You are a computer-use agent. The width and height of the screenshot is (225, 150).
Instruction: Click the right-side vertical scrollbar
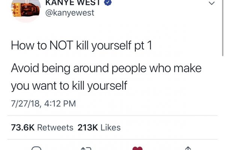(223, 28)
